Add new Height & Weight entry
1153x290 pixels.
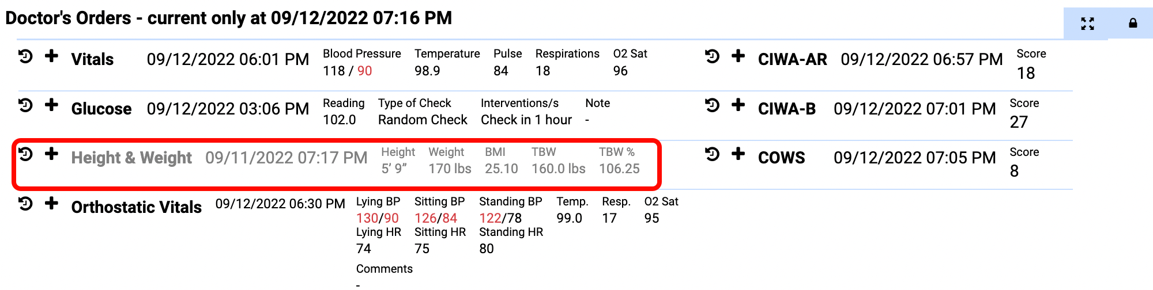(x=51, y=154)
